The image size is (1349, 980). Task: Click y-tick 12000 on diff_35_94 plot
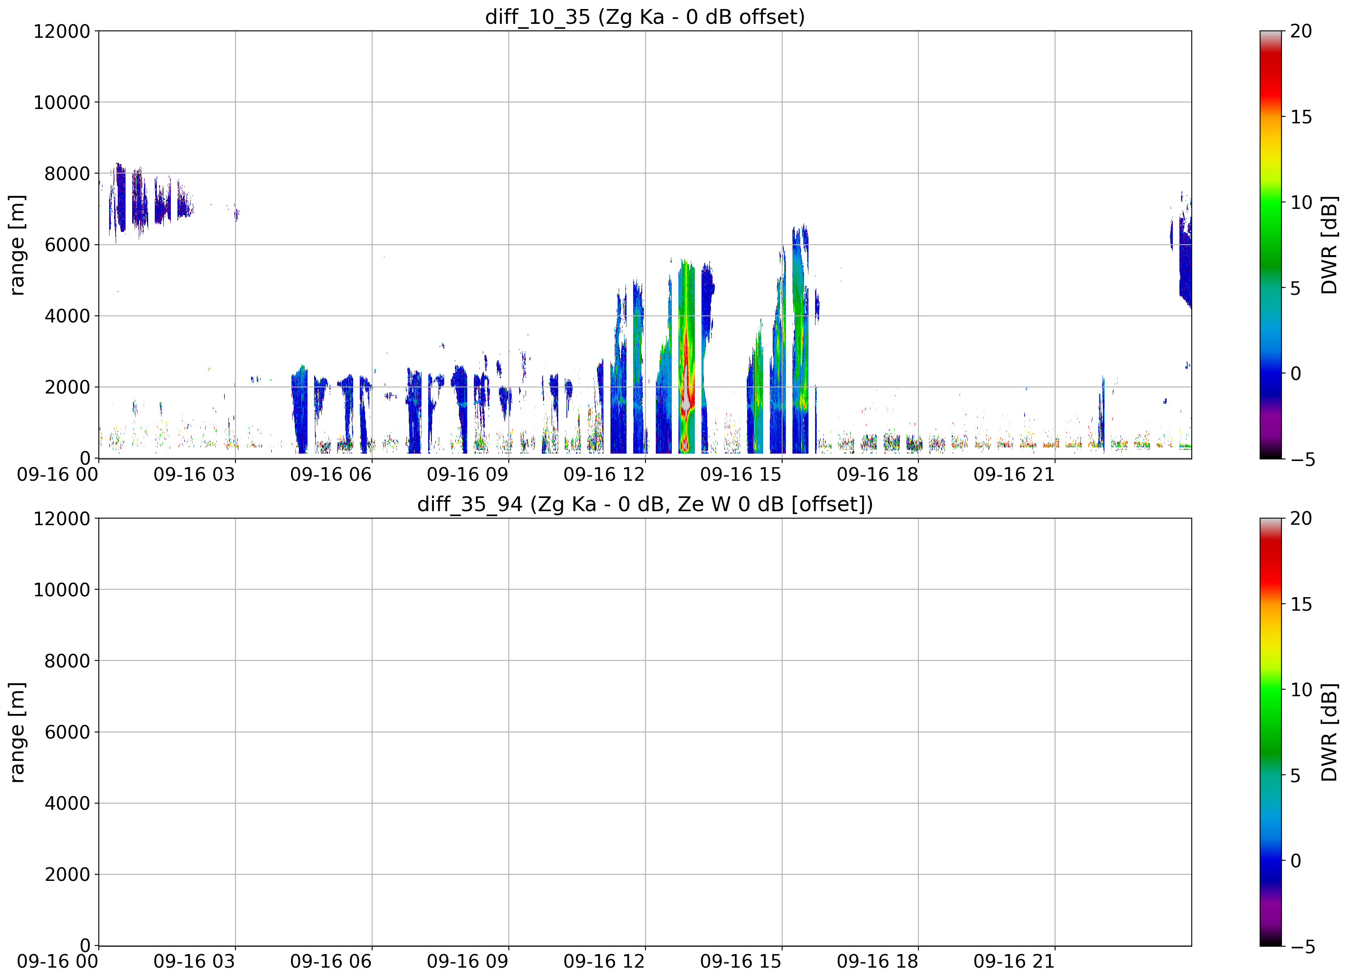point(62,518)
